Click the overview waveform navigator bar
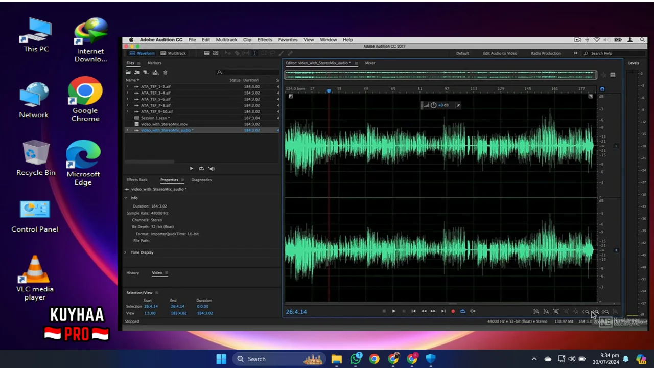Image resolution: width=654 pixels, height=368 pixels. point(440,75)
